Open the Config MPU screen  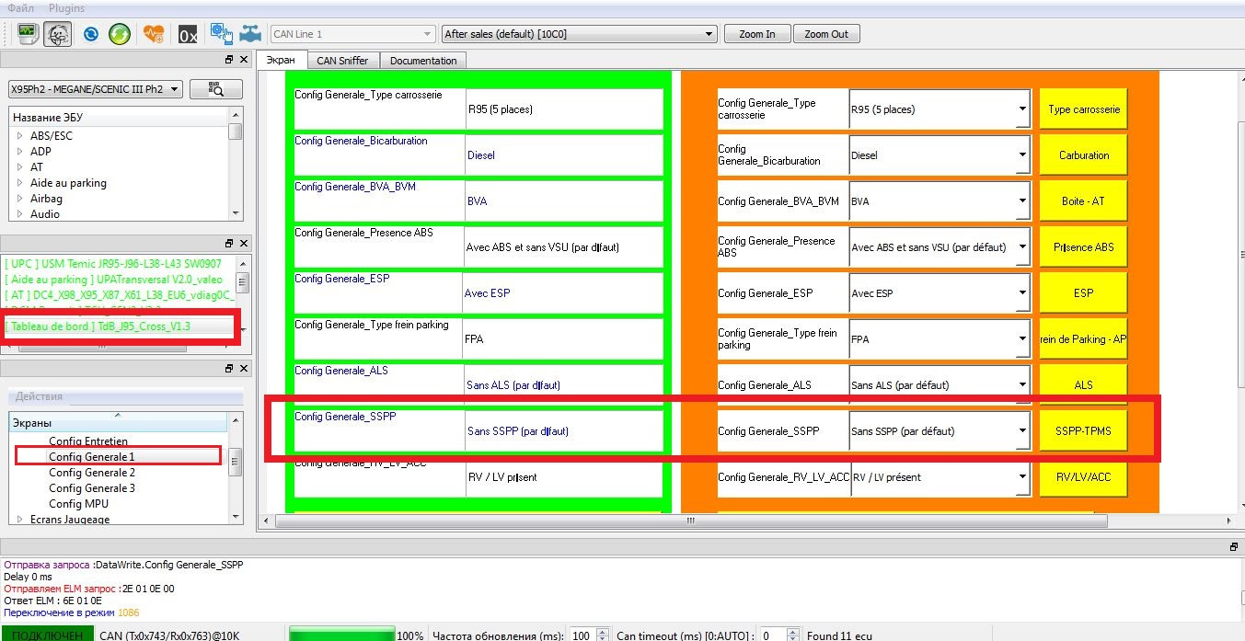[78, 504]
